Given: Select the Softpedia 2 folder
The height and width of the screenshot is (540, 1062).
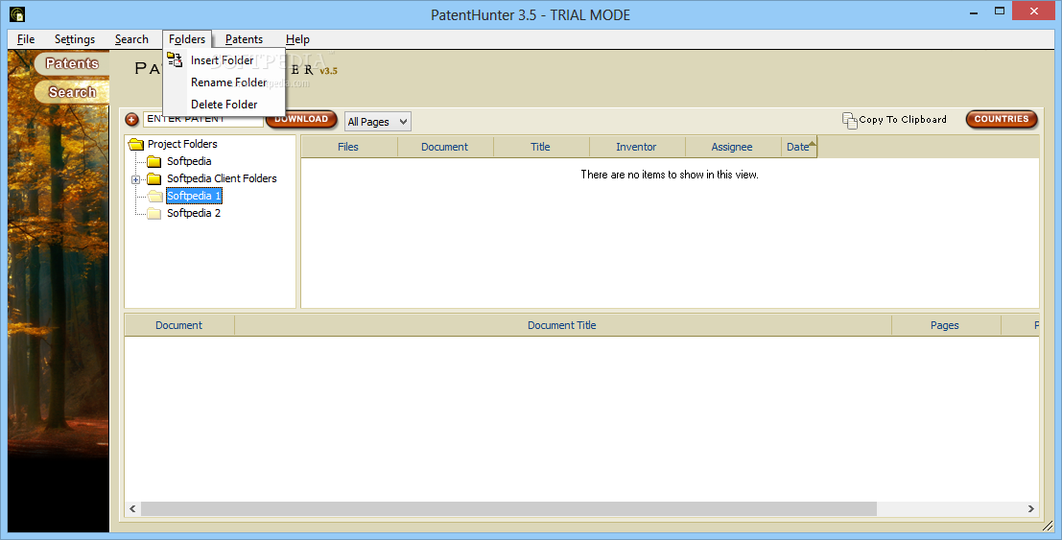Looking at the screenshot, I should [194, 213].
